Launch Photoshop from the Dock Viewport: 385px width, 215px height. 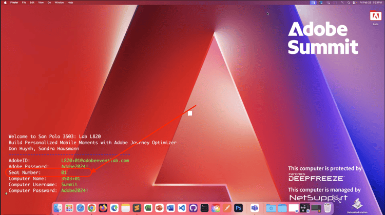[x=238, y=208]
